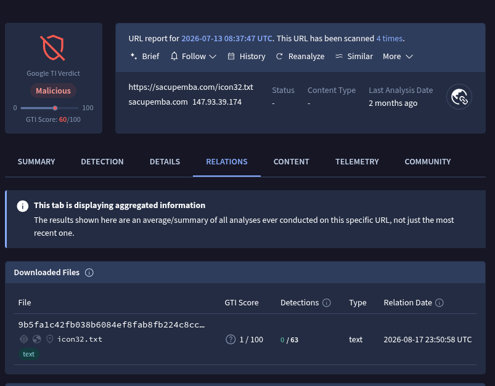Open the file hash 9b5fa1c42fb038b6084ef8fab8fb224c8cc… link
The width and height of the screenshot is (495, 386).
(112, 325)
